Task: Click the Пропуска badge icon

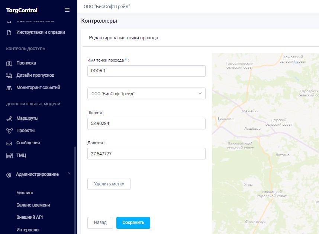Action: point(9,63)
